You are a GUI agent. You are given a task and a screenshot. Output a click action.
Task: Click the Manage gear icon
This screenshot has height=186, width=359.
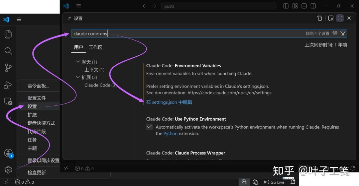[x=8, y=169]
